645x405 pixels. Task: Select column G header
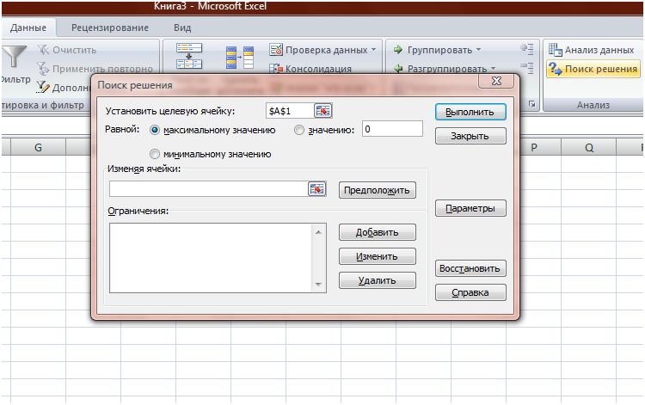click(x=38, y=147)
